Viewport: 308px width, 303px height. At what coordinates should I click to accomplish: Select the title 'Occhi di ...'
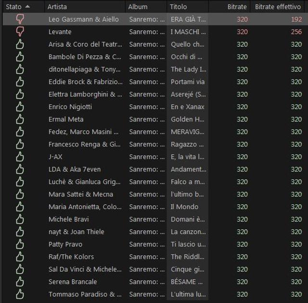pyautogui.click(x=186, y=57)
